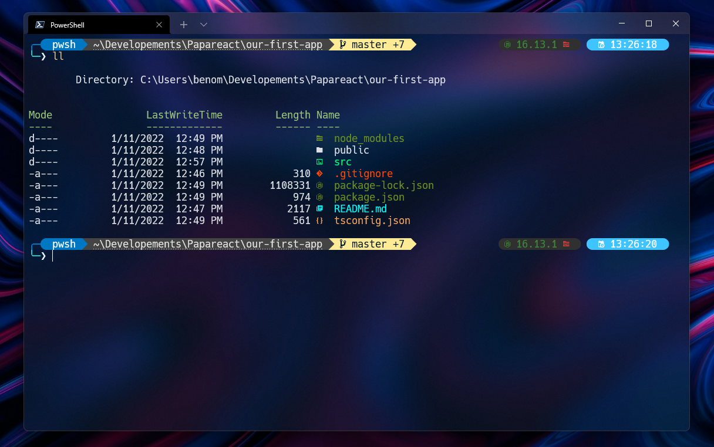714x447 pixels.
Task: Click the node_modules directory name
Action: [x=369, y=138]
